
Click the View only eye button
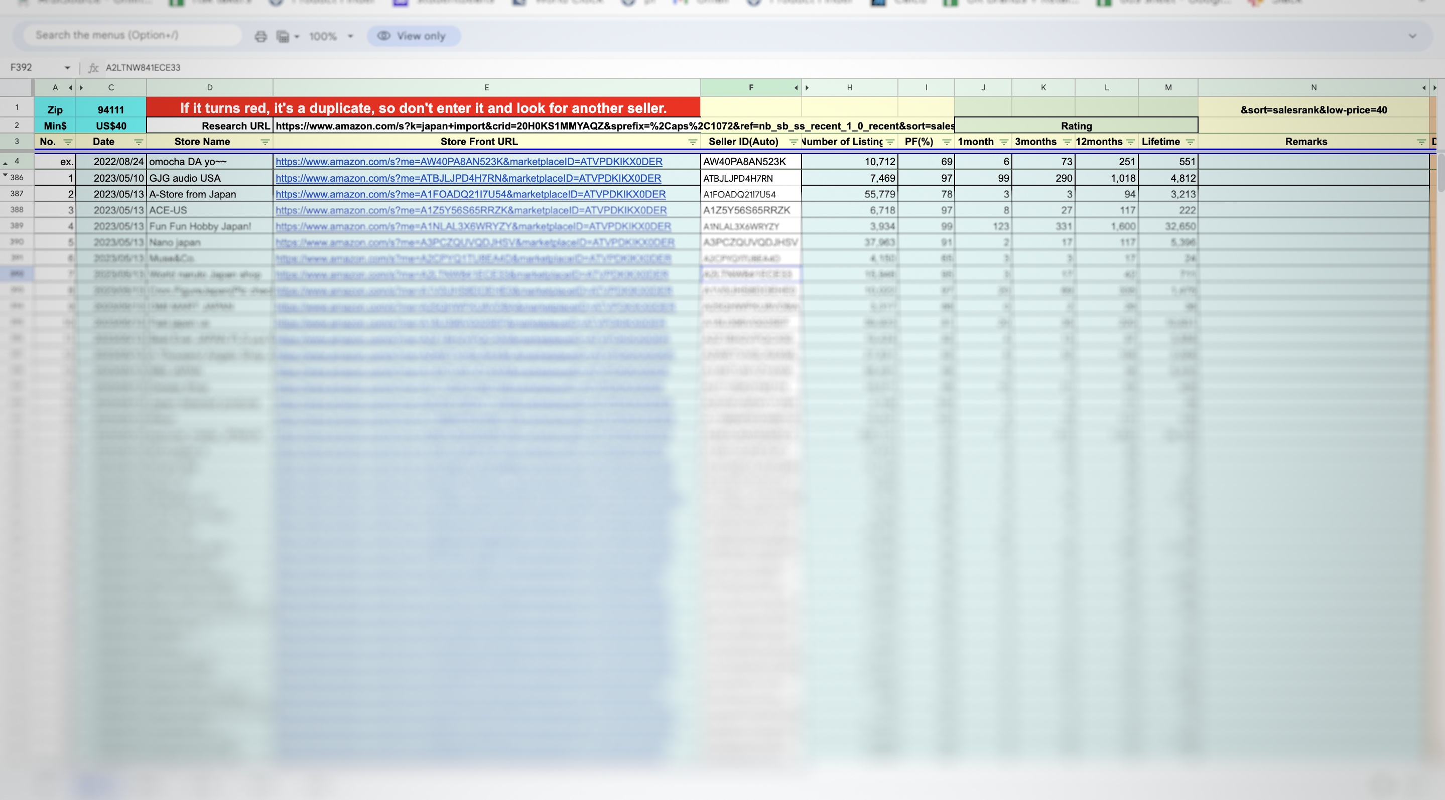pyautogui.click(x=414, y=36)
